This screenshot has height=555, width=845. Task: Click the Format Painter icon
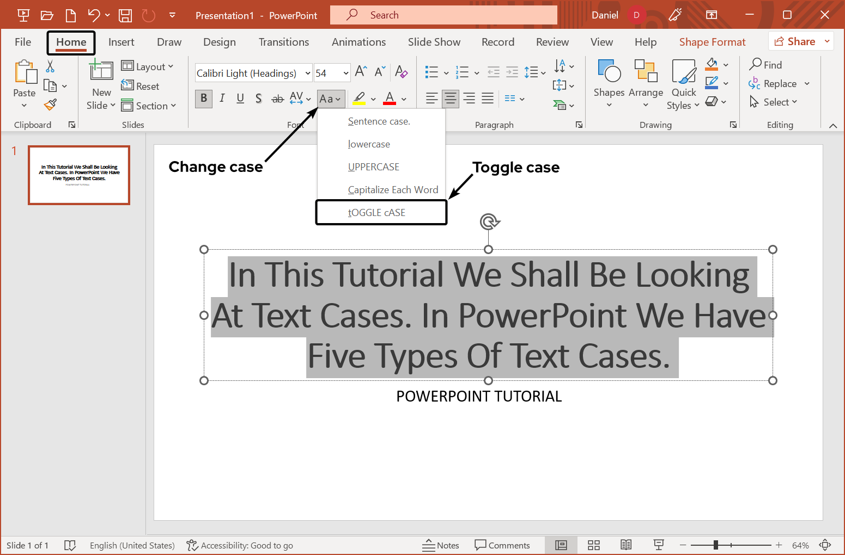(x=51, y=104)
